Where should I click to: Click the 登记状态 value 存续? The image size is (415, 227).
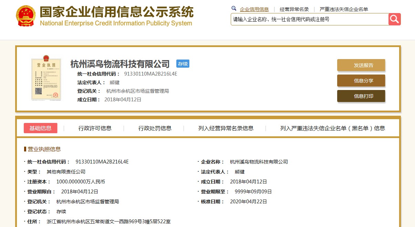coord(61,212)
